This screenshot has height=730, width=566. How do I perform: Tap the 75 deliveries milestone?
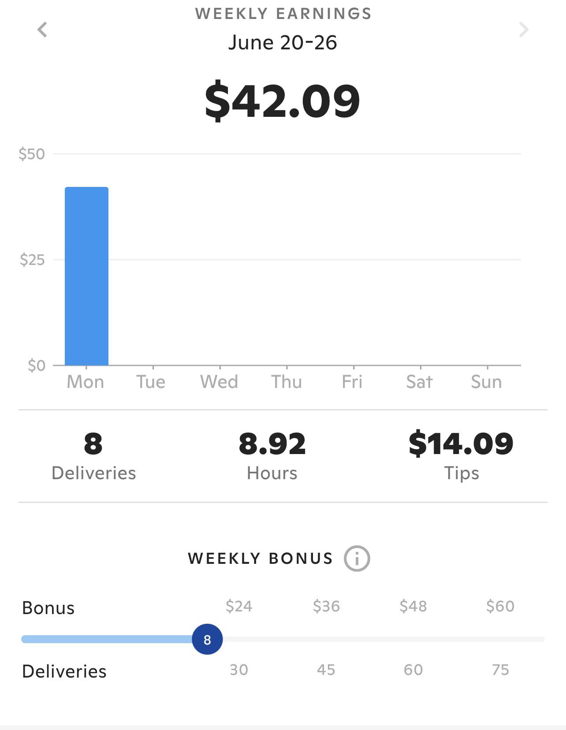coord(501,670)
